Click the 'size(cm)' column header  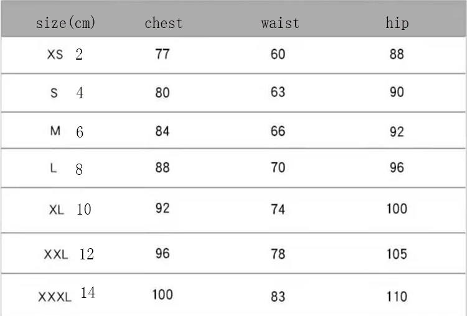[65, 23]
